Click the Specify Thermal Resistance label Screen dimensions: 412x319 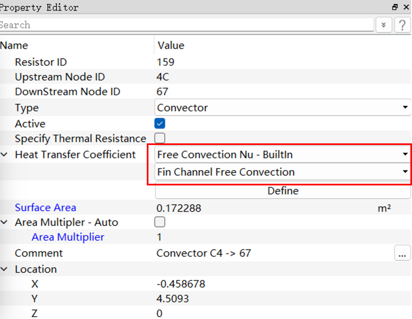pyautogui.click(x=80, y=138)
